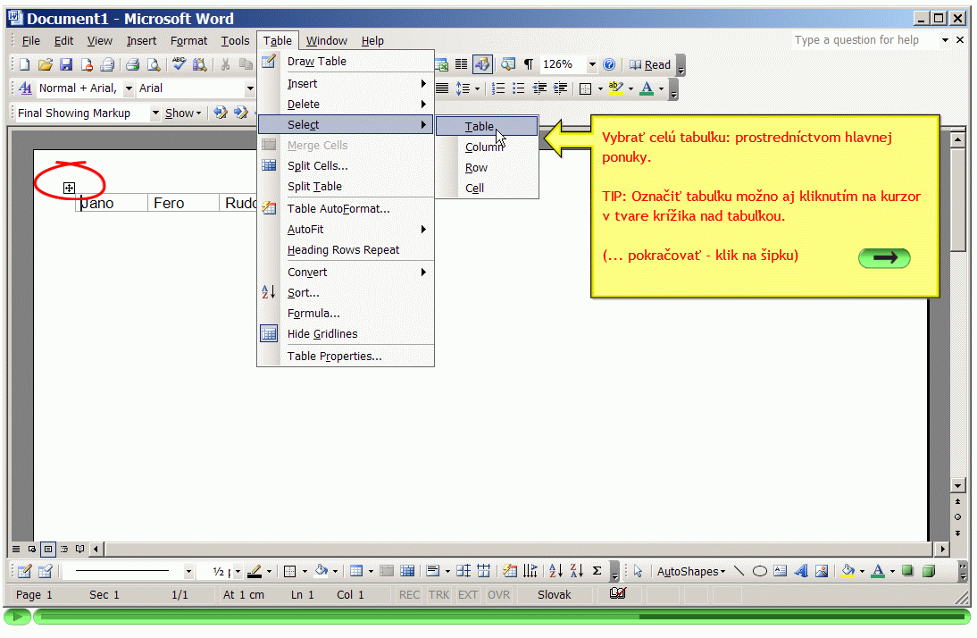Switch to Print Layout view button
Image resolution: width=977 pixels, height=638 pixels.
tap(48, 550)
